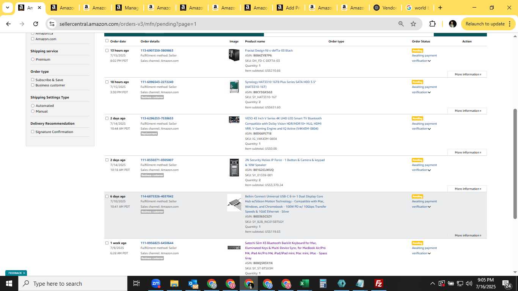Open a new browser tab
The width and height of the screenshot is (518, 291).
440,8
